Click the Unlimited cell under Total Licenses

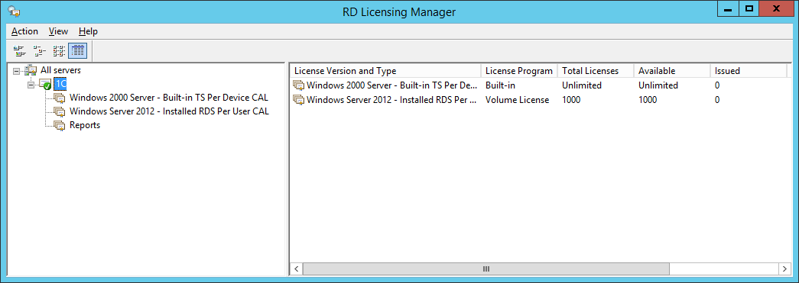(x=582, y=85)
